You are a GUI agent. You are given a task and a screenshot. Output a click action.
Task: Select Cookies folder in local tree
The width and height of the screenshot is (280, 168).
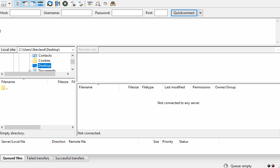point(44,61)
